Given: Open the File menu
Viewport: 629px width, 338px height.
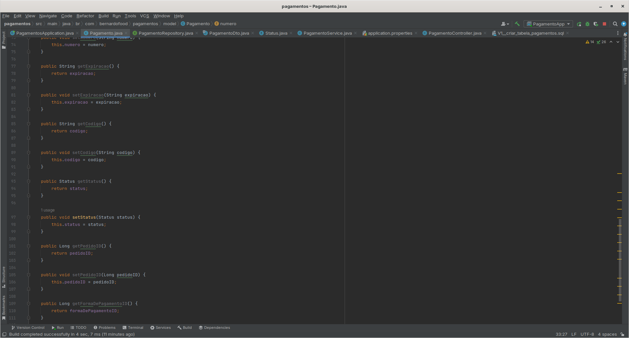Looking at the screenshot, I should 6,16.
